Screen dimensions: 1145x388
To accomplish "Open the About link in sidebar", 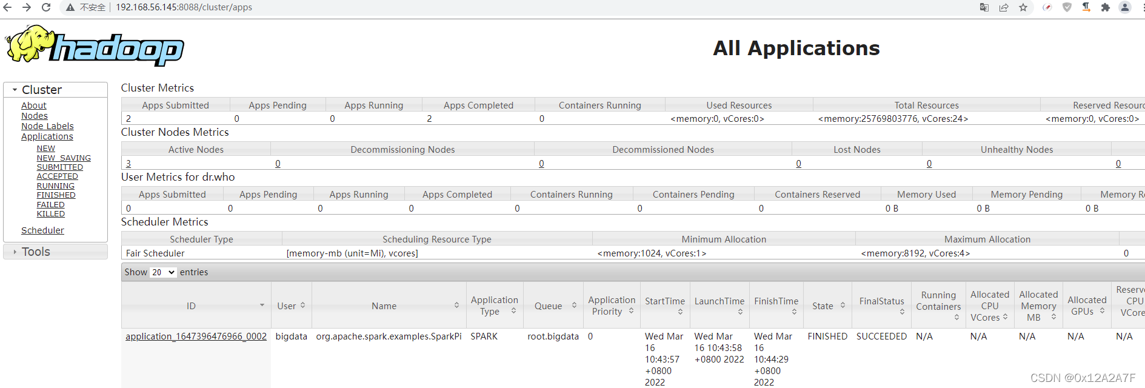I will (x=34, y=105).
